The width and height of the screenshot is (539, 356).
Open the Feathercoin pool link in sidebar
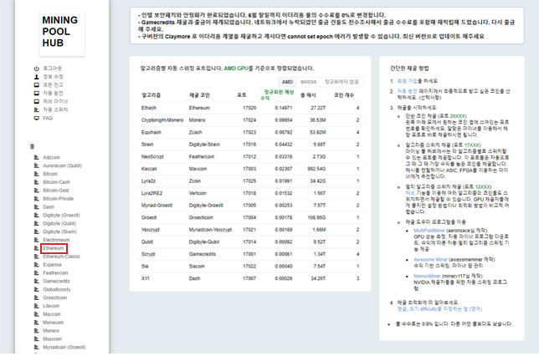(x=55, y=272)
